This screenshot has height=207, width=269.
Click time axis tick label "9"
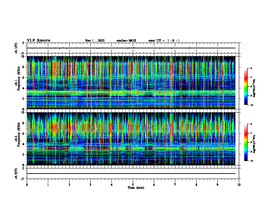217,185
